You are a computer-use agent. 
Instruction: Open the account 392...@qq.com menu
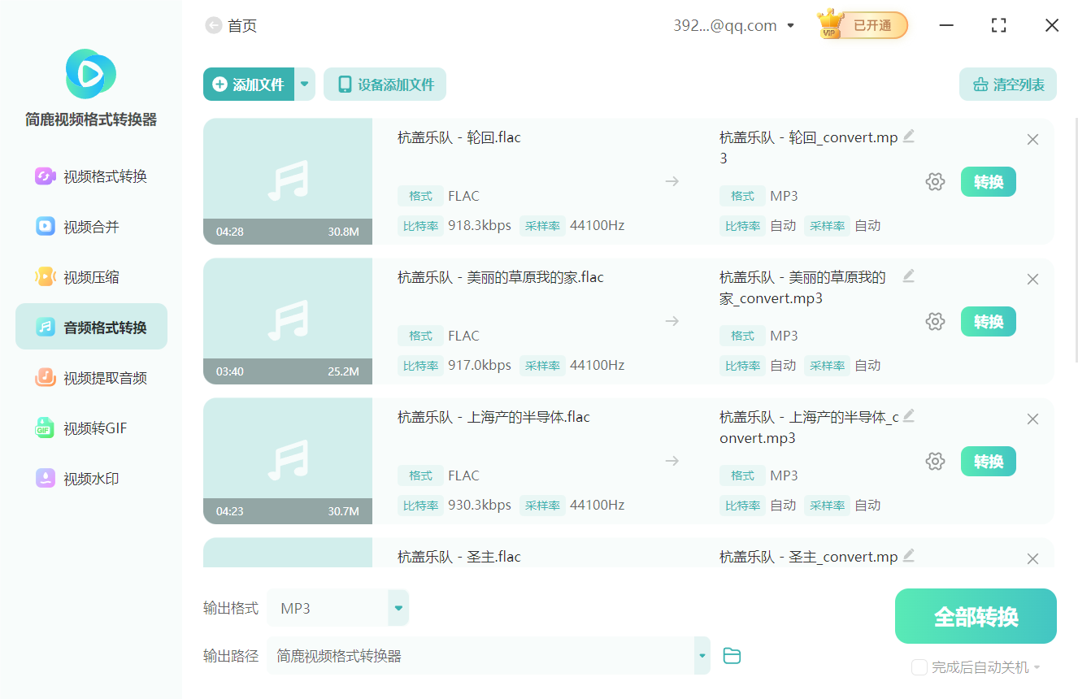pyautogui.click(x=733, y=26)
